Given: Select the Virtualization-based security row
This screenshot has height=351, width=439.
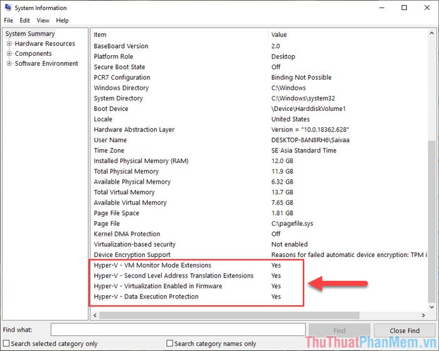Looking at the screenshot, I should 260,244.
